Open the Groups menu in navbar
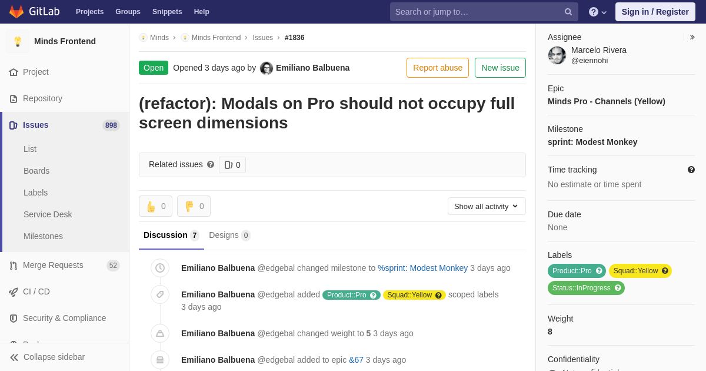 point(128,12)
